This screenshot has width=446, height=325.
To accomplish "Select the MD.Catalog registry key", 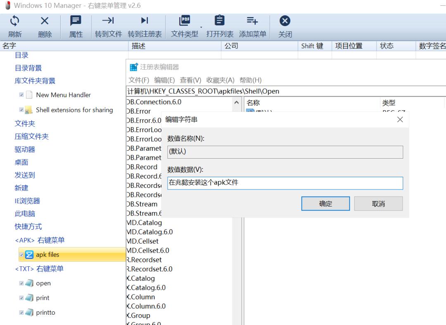I will tap(144, 223).
